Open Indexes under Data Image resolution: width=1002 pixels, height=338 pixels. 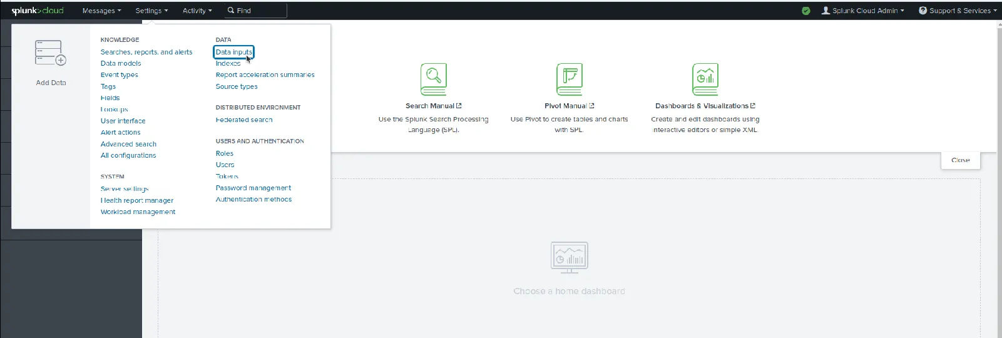click(228, 63)
